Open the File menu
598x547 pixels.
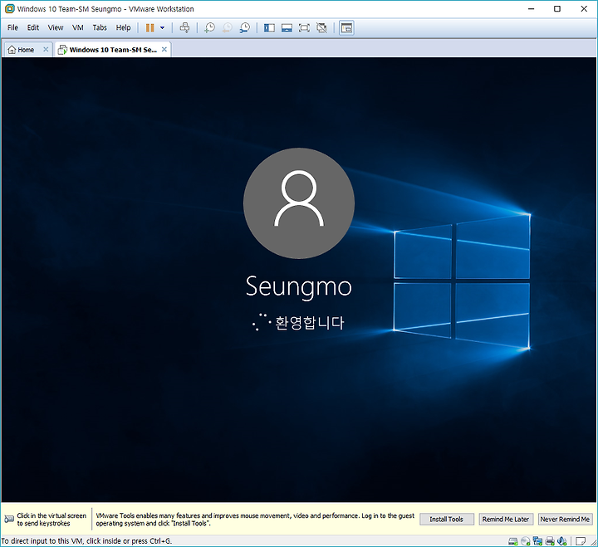12,27
